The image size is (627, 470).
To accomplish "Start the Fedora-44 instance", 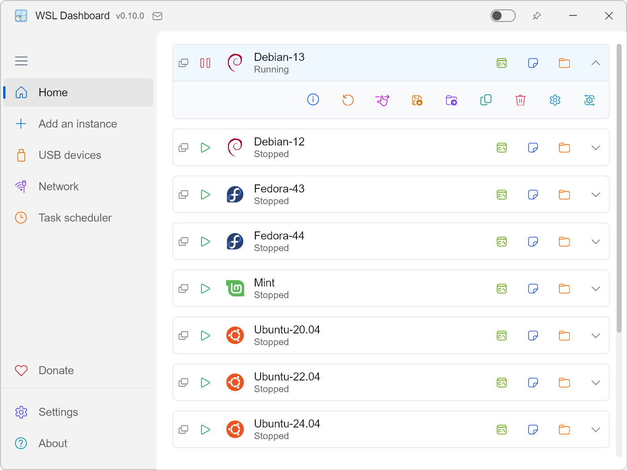I will [x=205, y=242].
